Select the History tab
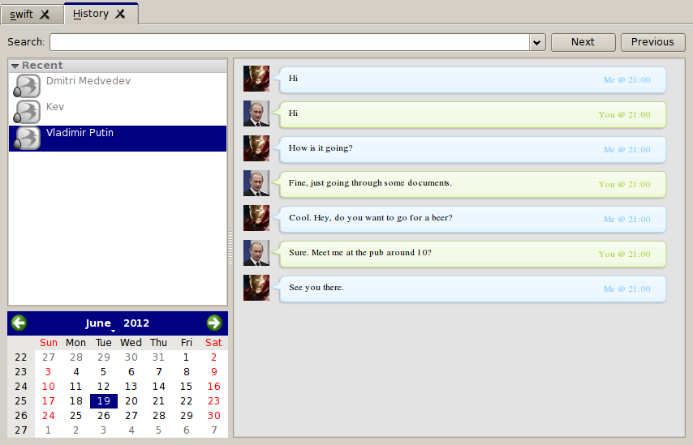This screenshot has width=693, height=445. [90, 14]
